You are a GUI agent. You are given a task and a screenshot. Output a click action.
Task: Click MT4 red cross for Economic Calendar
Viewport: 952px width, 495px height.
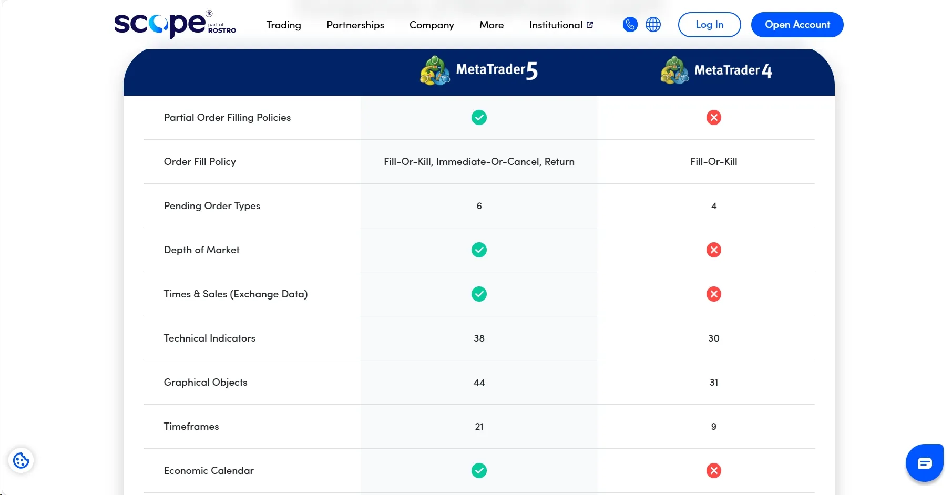pyautogui.click(x=714, y=471)
